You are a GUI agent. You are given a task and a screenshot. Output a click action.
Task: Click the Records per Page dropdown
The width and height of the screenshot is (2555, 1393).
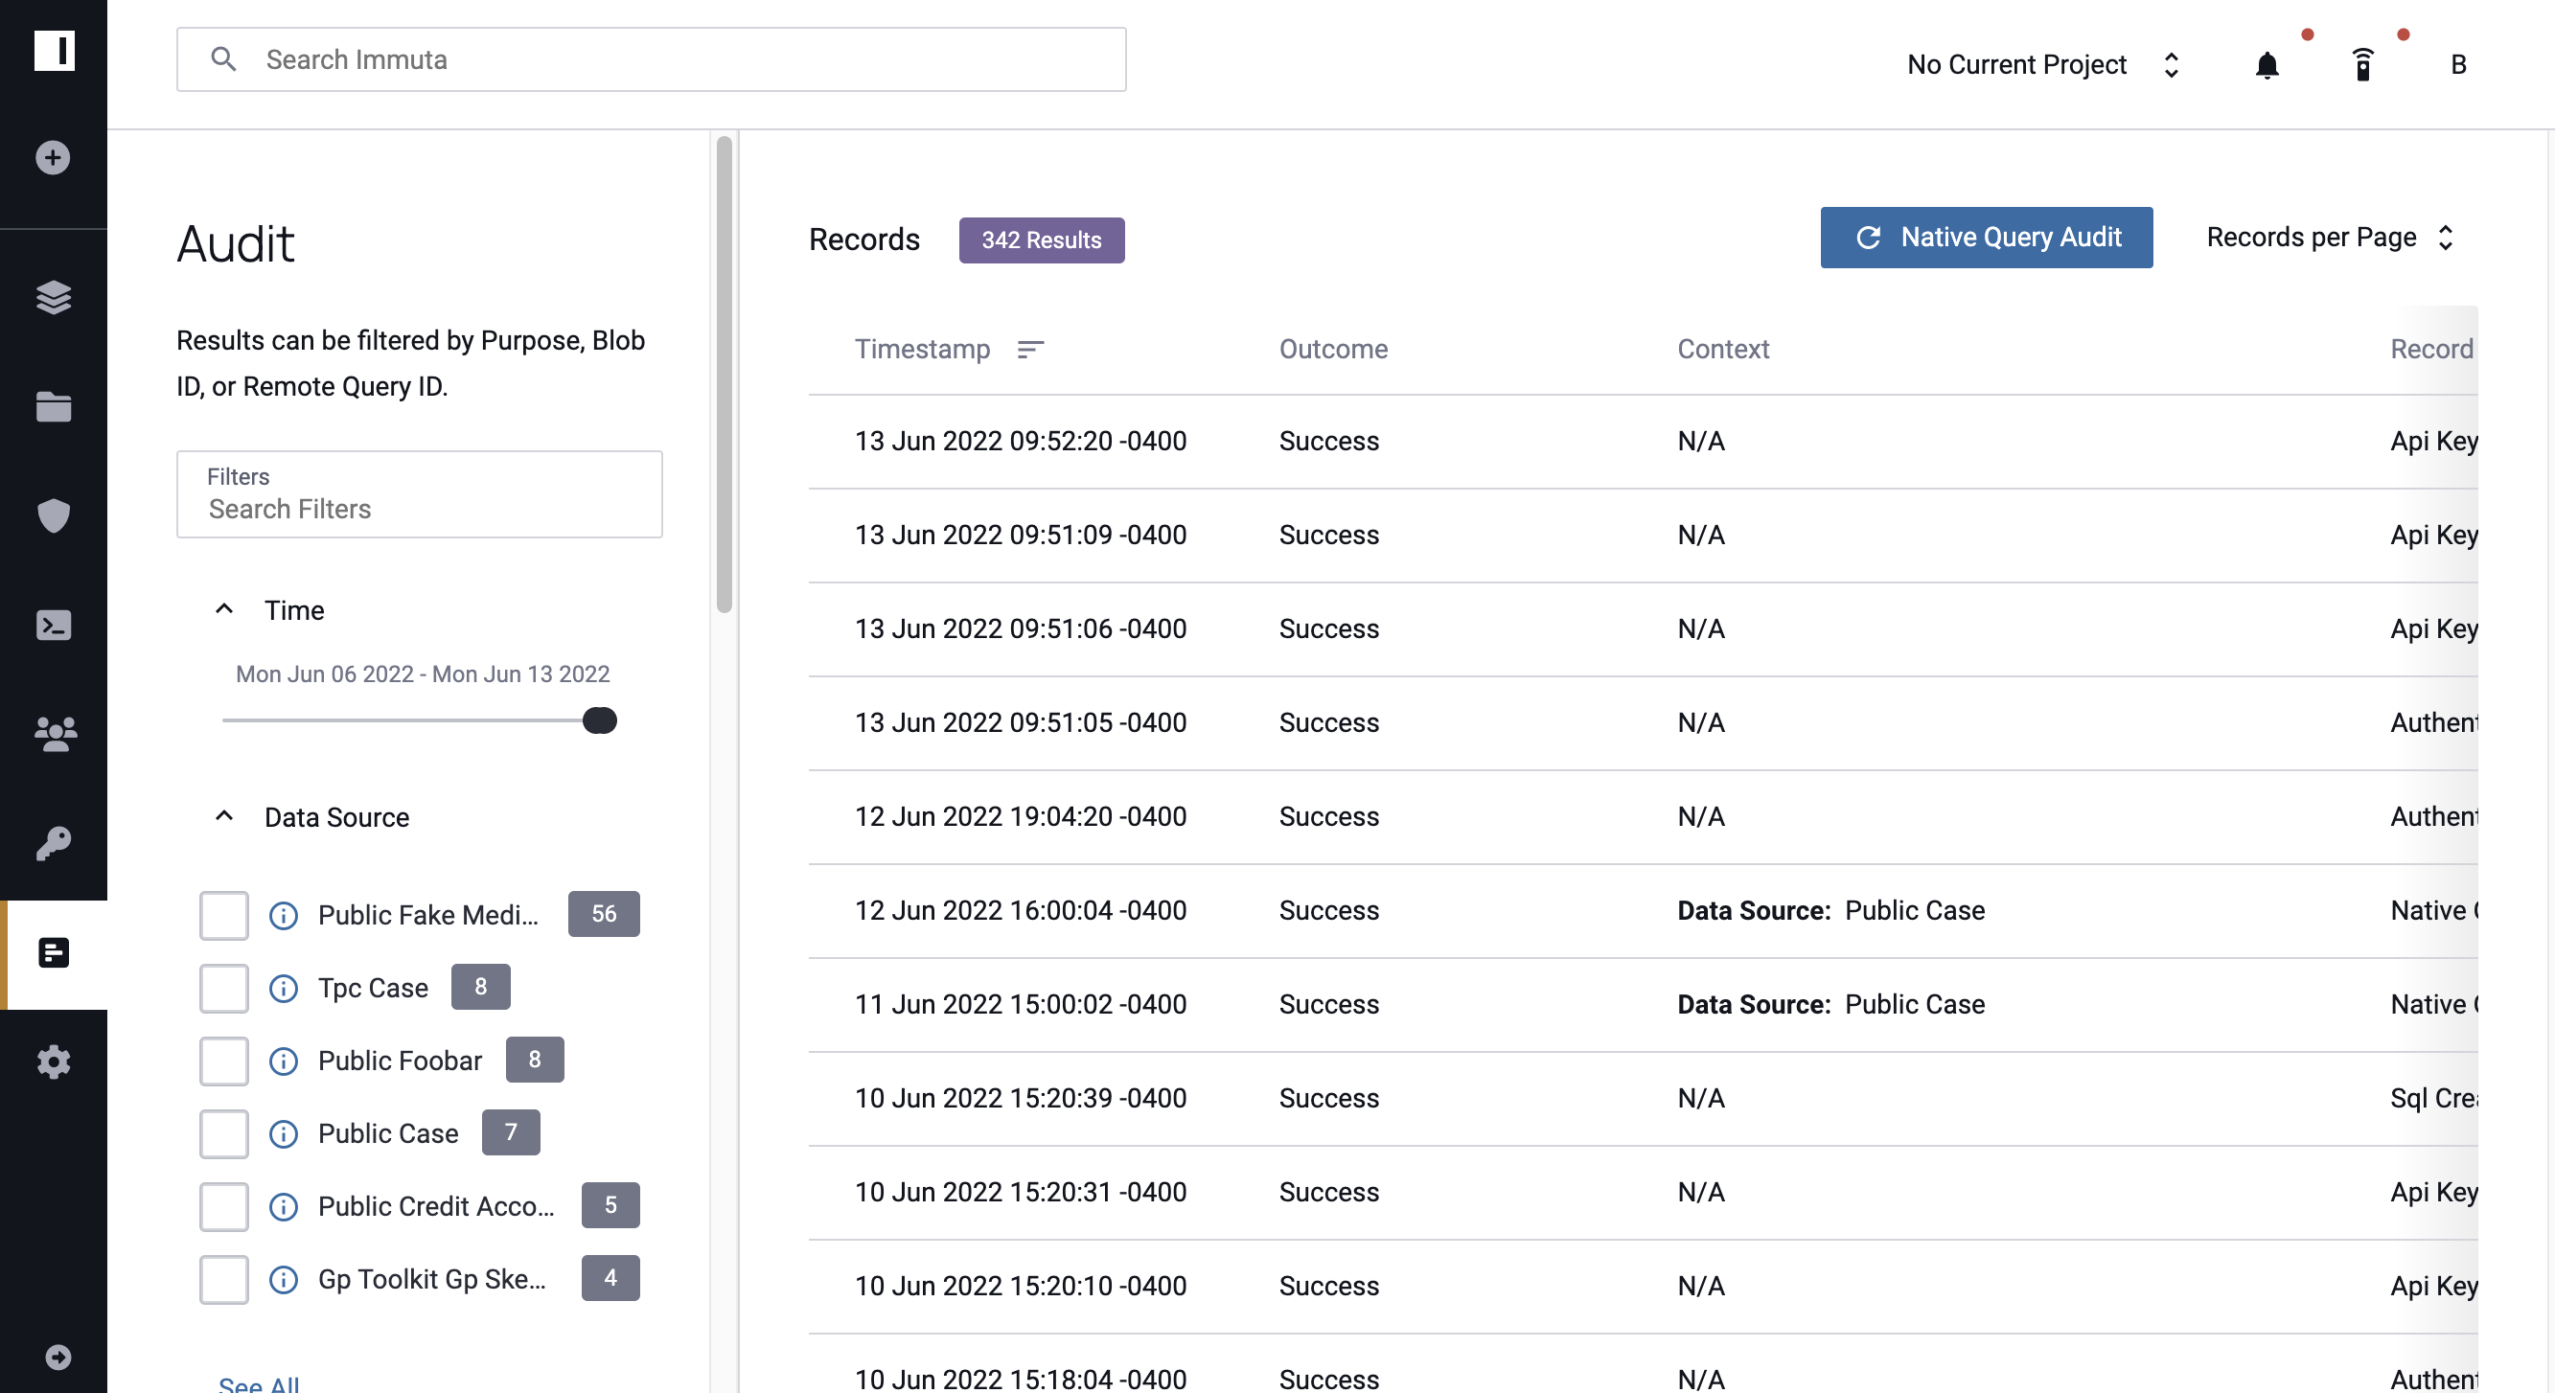coord(2330,237)
